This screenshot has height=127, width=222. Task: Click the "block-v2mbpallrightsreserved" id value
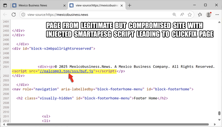tap(61, 49)
